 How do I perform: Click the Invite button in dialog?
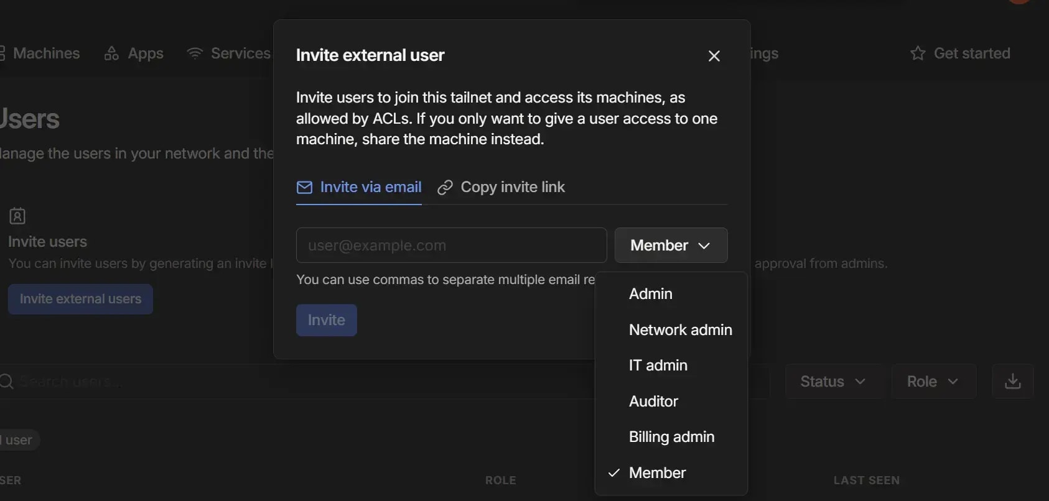[x=326, y=320]
